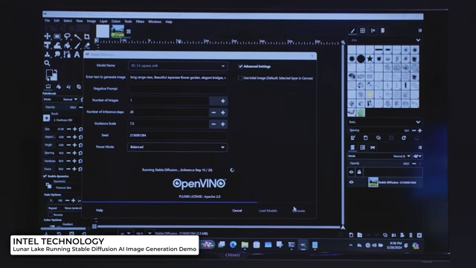Open the File menu
476x268 pixels.
tap(48, 21)
